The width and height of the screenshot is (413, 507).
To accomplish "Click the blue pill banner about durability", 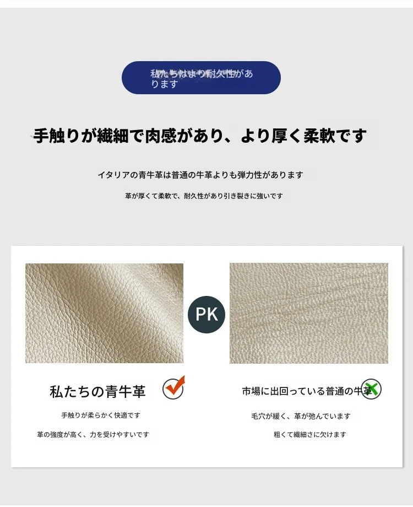I will tap(201, 78).
